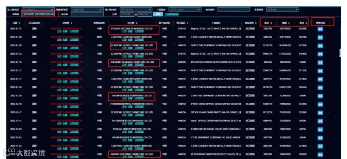Open order details for the 2023-01-10 row

320,88
